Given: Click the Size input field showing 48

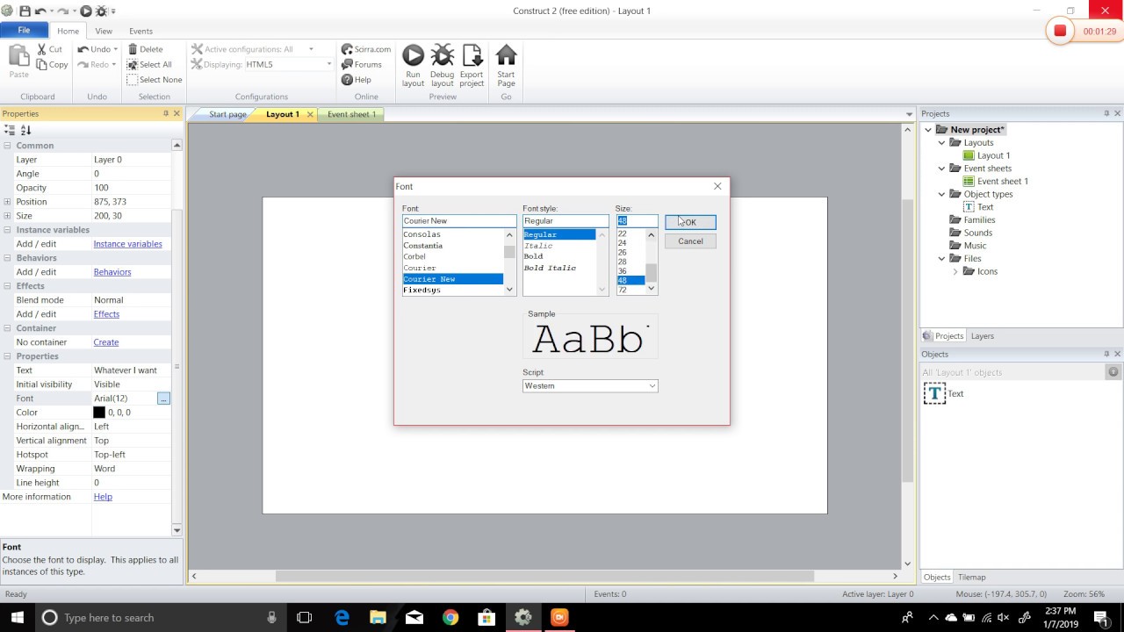Looking at the screenshot, I should [x=637, y=221].
